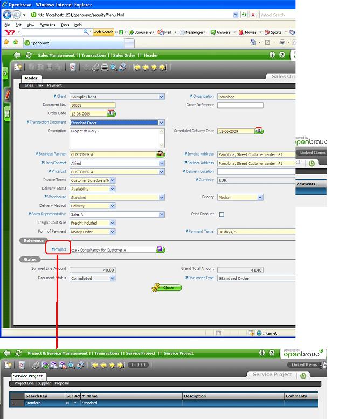The width and height of the screenshot is (345, 419).
Task: Open the Project selector icon
Action: [x=160, y=249]
